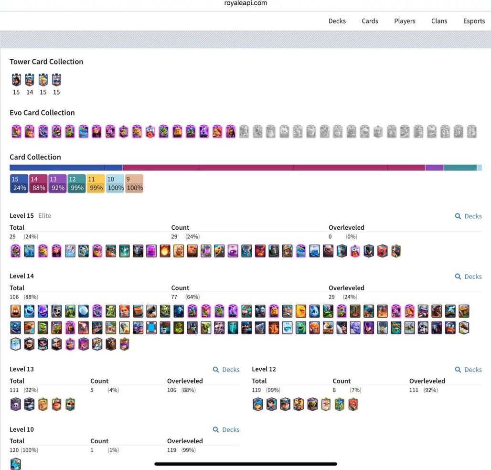Viewport: 491px width, 470px height.
Task: Navigate to Clans
Action: [x=439, y=21]
